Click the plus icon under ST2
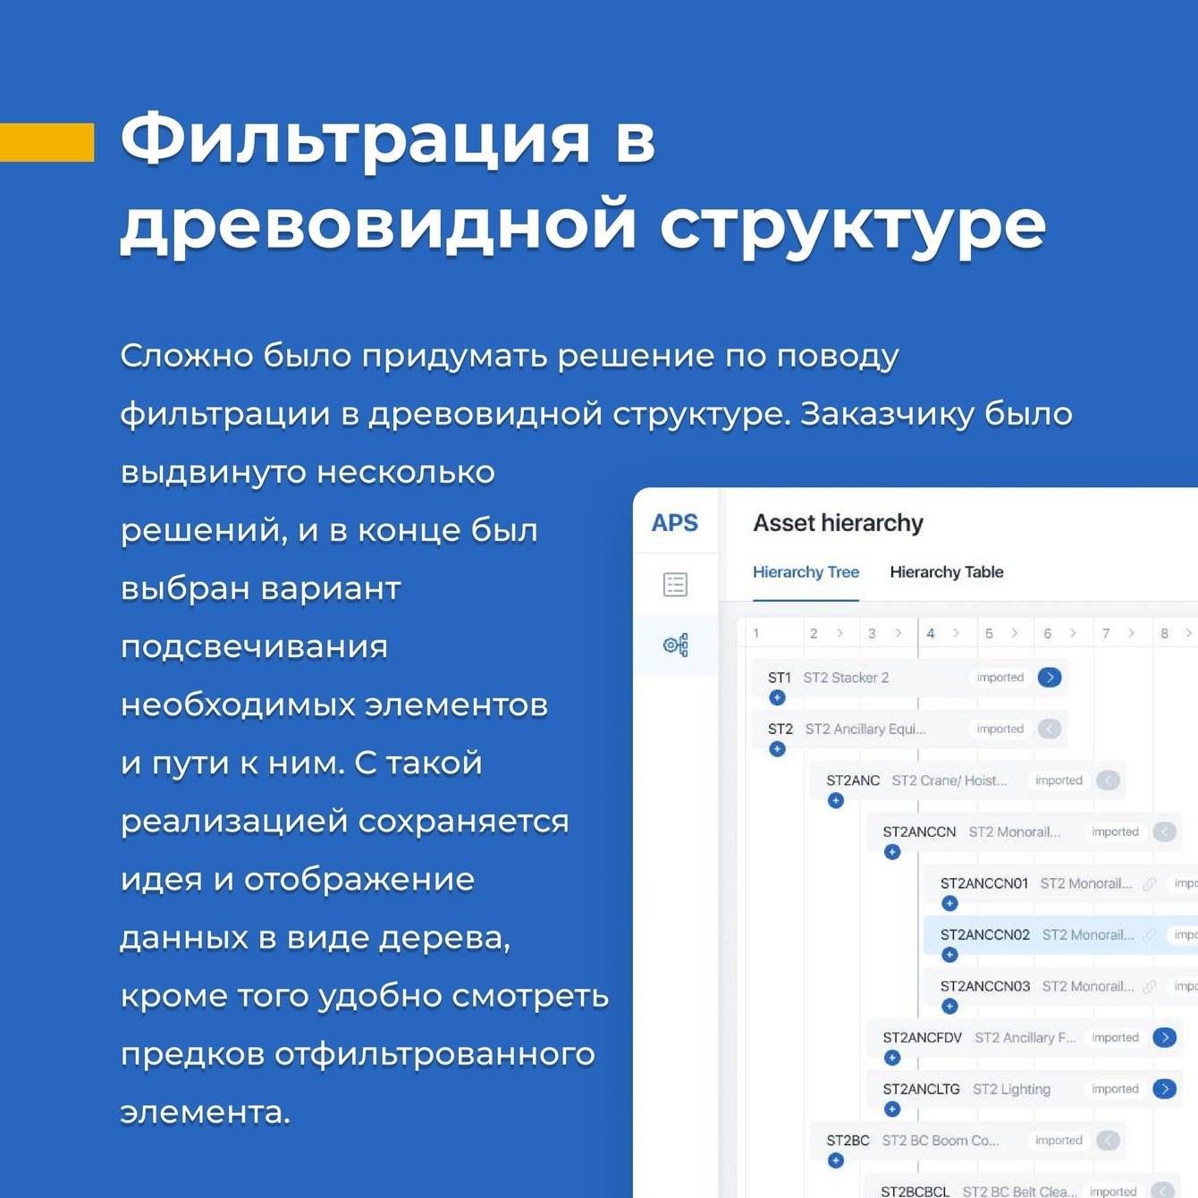 point(777,749)
